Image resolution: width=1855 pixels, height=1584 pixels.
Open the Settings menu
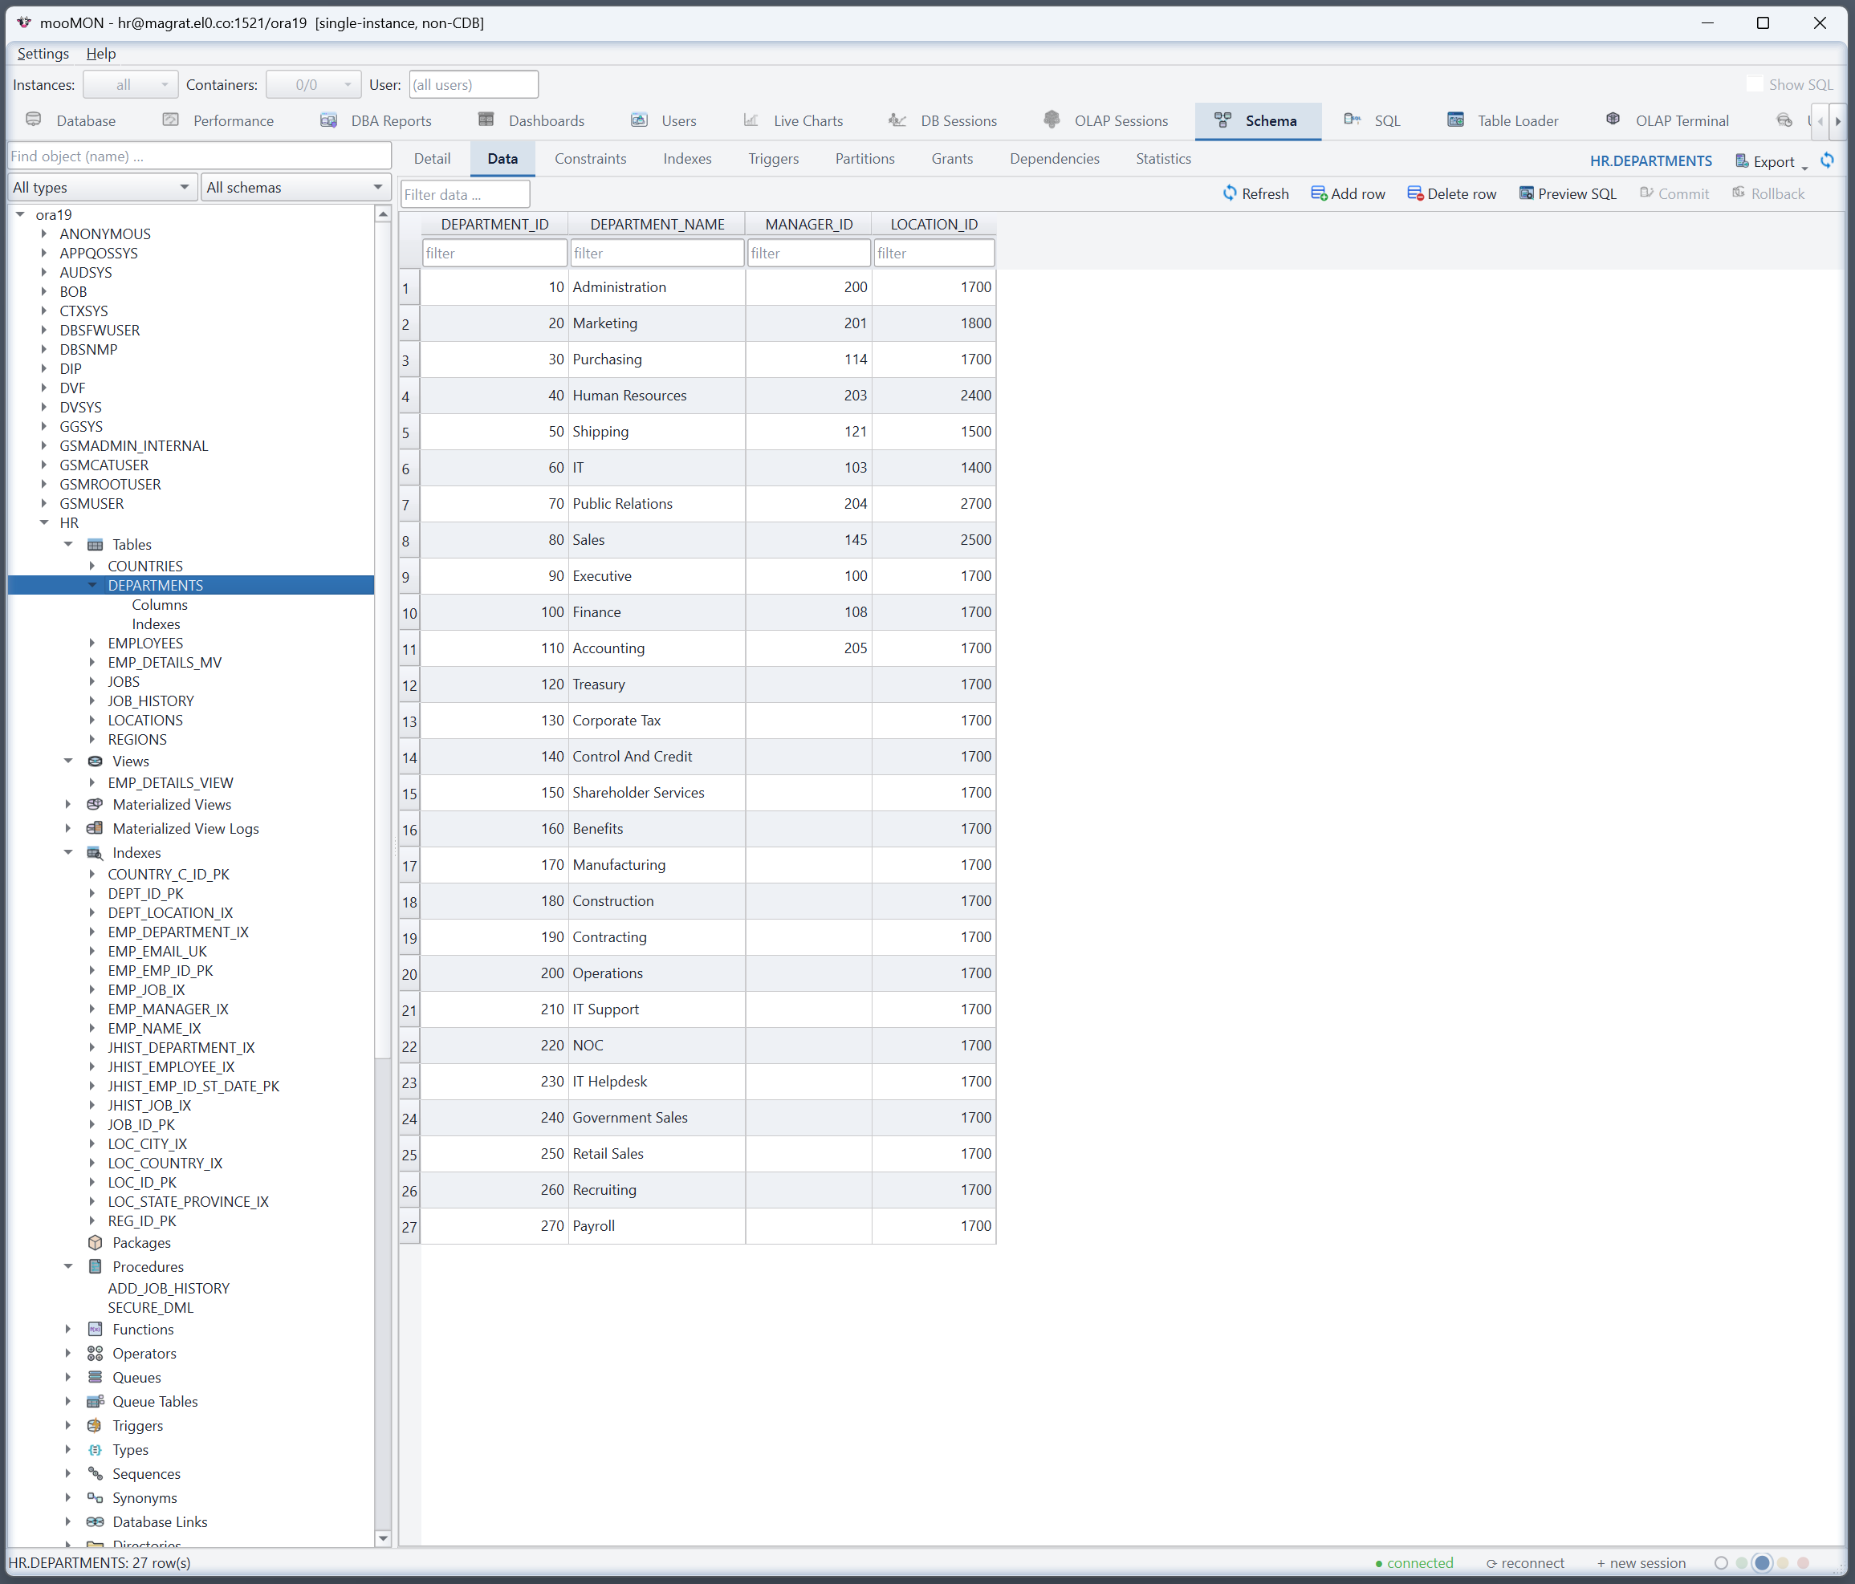pos(42,53)
